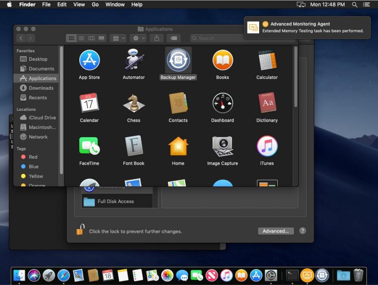Screen dimensions: 378x285
Task: Open the Dictionary app
Action: pyautogui.click(x=267, y=103)
